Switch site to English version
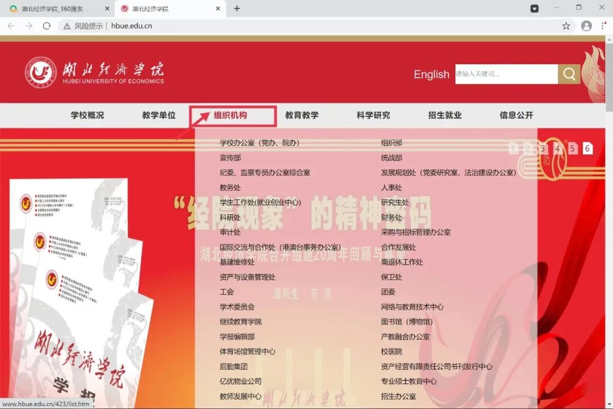This screenshot has width=613, height=409. tap(431, 74)
